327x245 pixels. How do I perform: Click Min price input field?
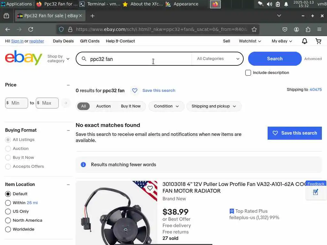[x=17, y=103]
